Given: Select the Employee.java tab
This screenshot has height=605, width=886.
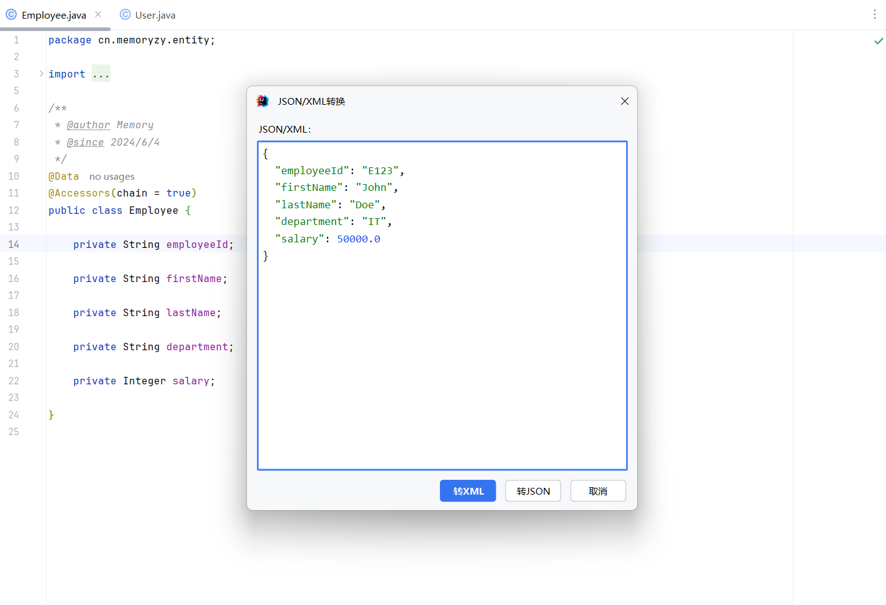Looking at the screenshot, I should (53, 14).
